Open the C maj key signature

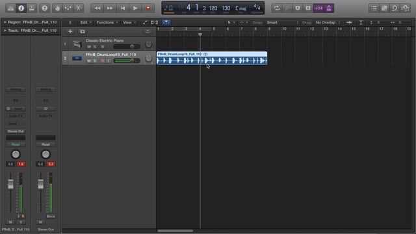(x=241, y=8)
